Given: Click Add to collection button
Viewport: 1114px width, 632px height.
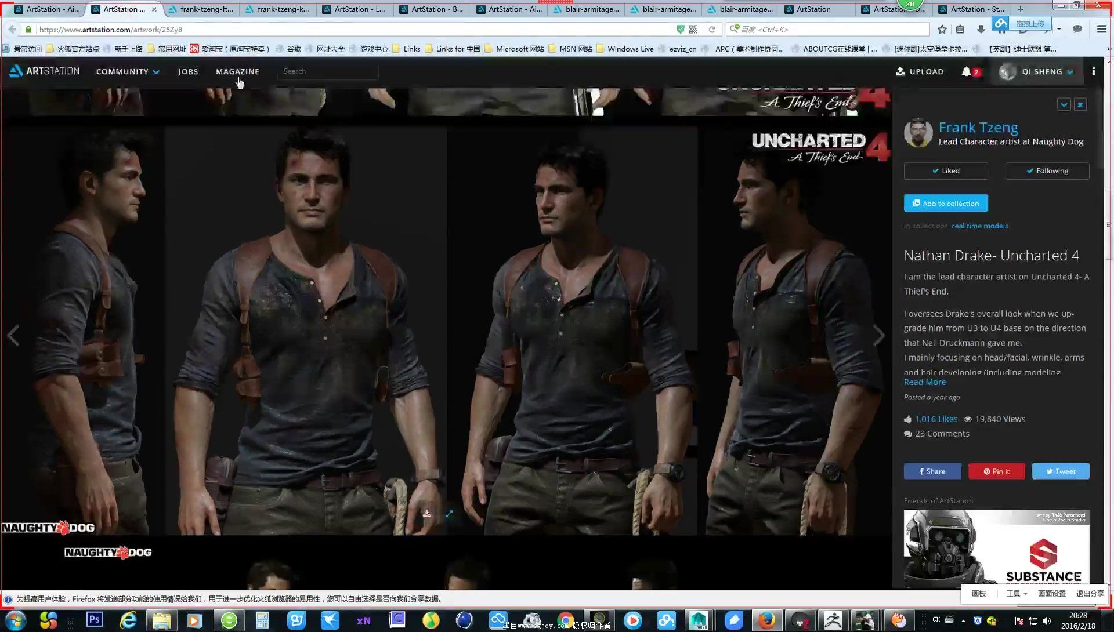Looking at the screenshot, I should point(946,204).
